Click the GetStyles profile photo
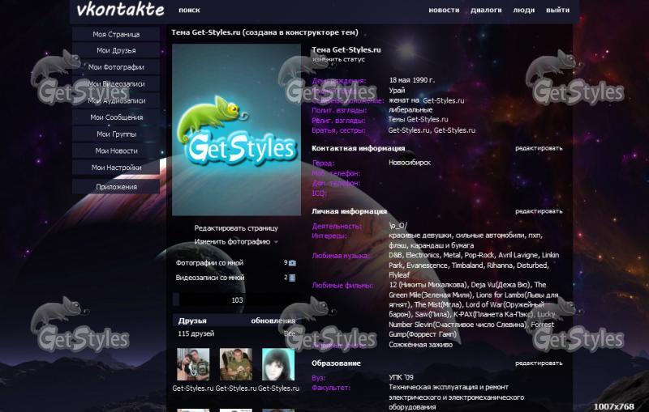649x412 pixels. pyautogui.click(x=236, y=130)
